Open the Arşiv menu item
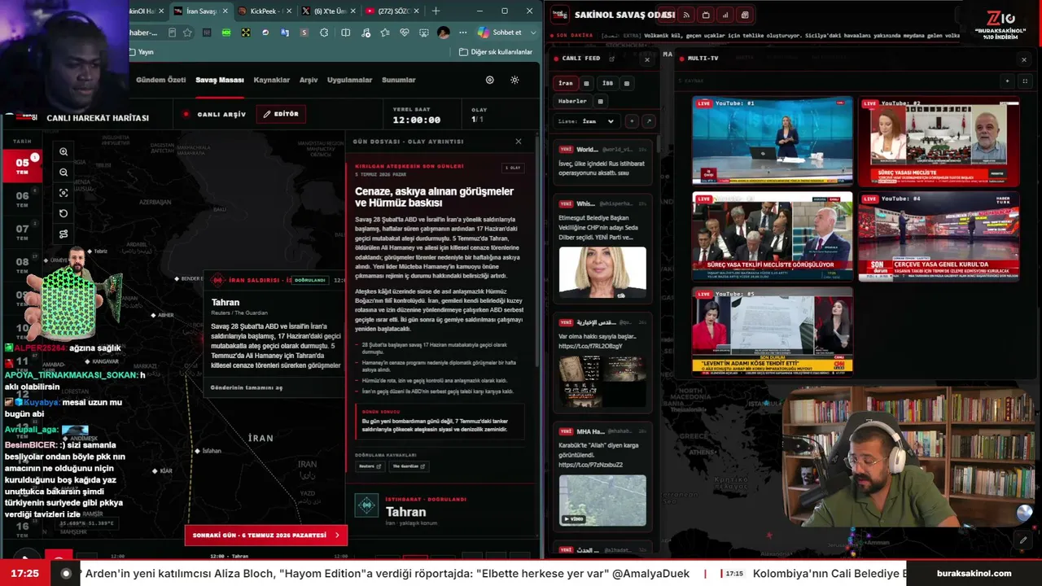The height and width of the screenshot is (586, 1042). tap(309, 80)
